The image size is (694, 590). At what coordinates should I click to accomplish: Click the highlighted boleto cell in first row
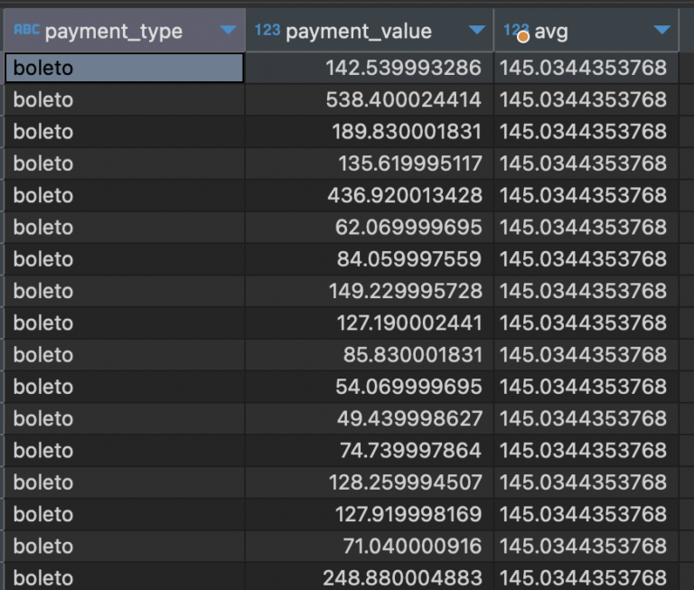[x=124, y=68]
